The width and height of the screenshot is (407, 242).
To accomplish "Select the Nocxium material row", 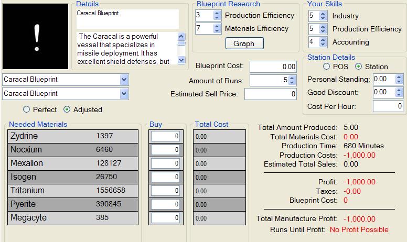I will [x=73, y=150].
